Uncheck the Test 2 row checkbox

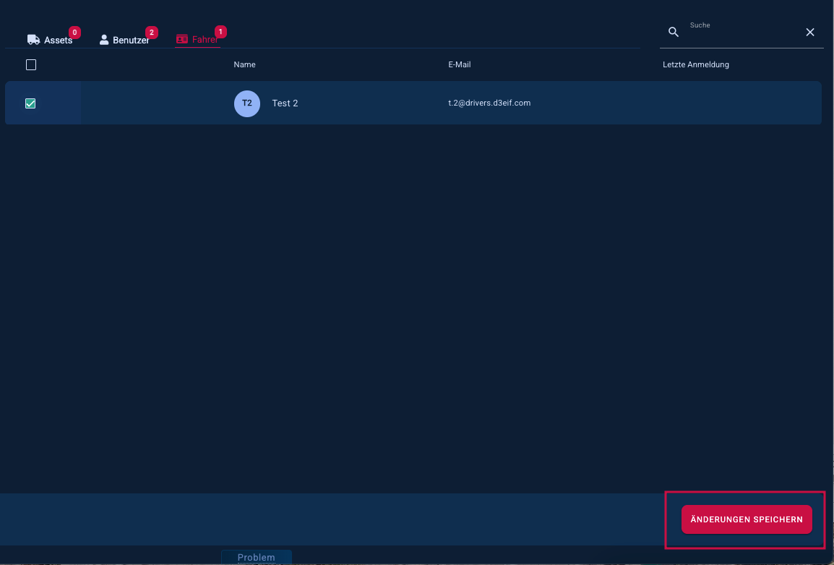point(30,103)
